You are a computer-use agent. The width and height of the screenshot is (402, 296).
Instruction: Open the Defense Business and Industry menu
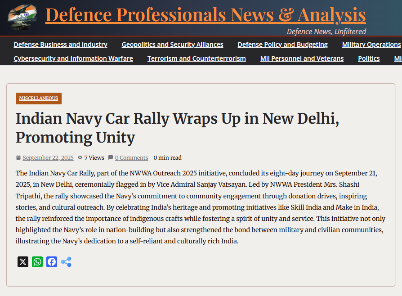[x=61, y=45]
